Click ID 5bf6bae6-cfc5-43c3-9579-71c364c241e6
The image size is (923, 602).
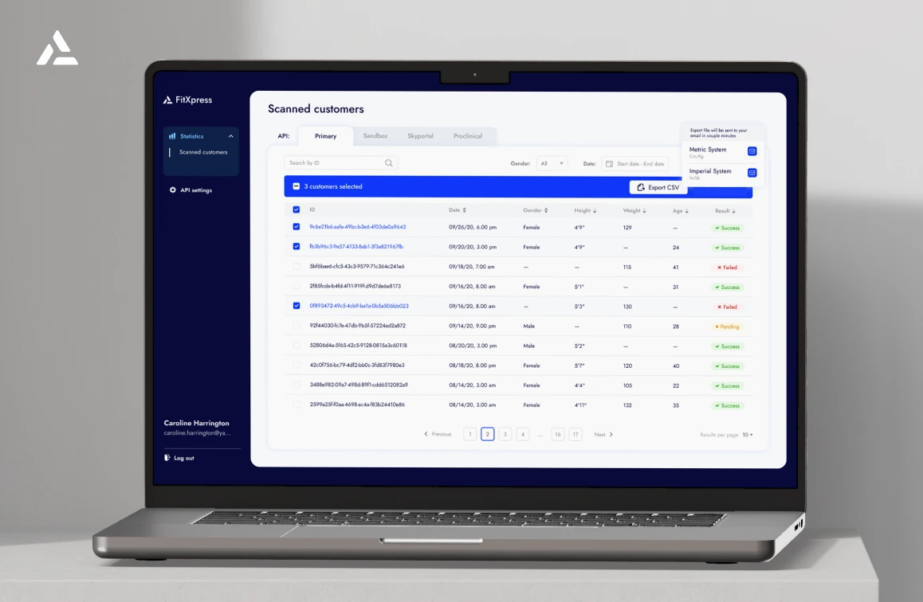pos(357,266)
